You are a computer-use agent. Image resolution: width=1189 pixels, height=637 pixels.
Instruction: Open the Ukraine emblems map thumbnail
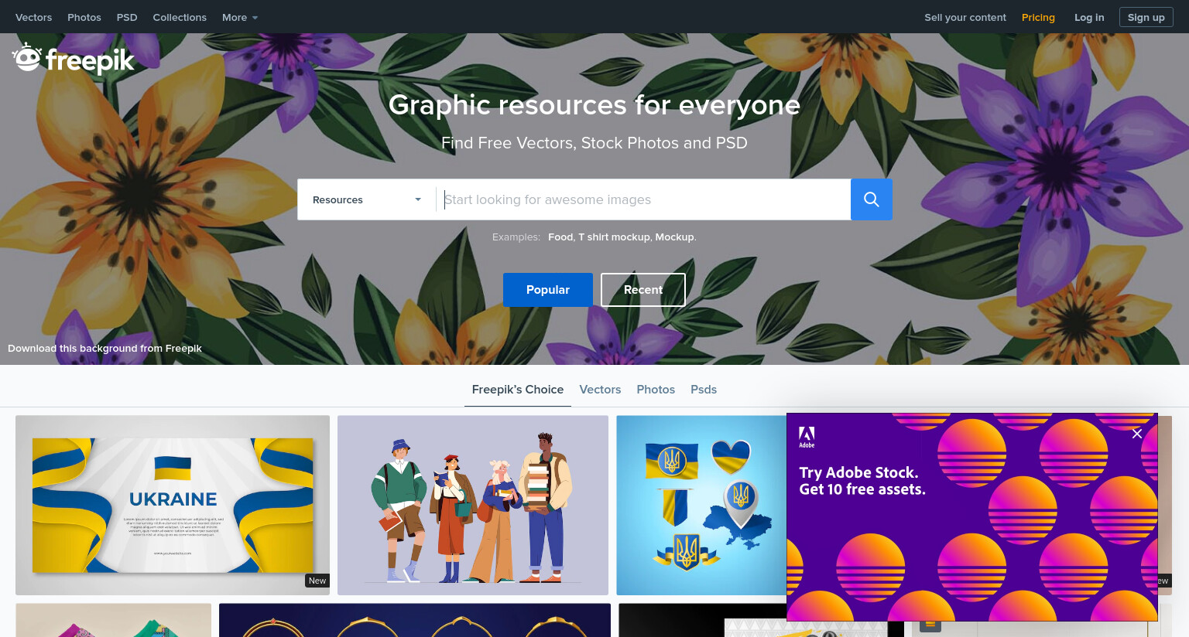pos(701,506)
